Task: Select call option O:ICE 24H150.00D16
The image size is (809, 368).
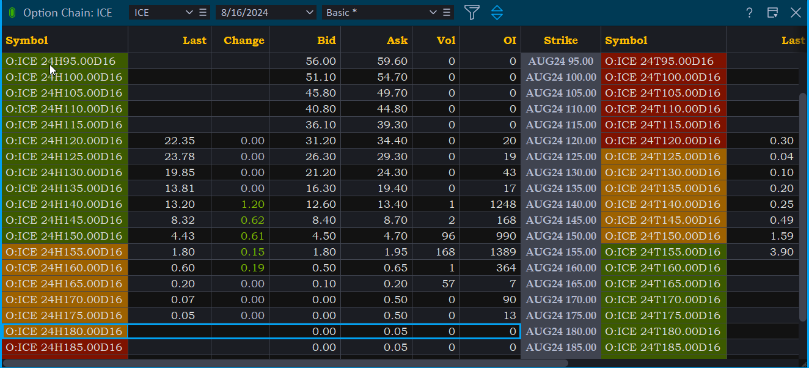Action: pyautogui.click(x=64, y=236)
